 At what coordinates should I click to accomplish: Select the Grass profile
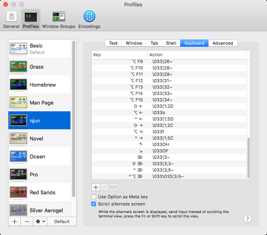coord(39,67)
